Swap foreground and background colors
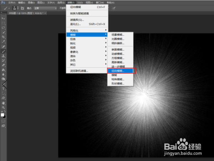The width and height of the screenshot is (214, 161). (x=5, y=111)
